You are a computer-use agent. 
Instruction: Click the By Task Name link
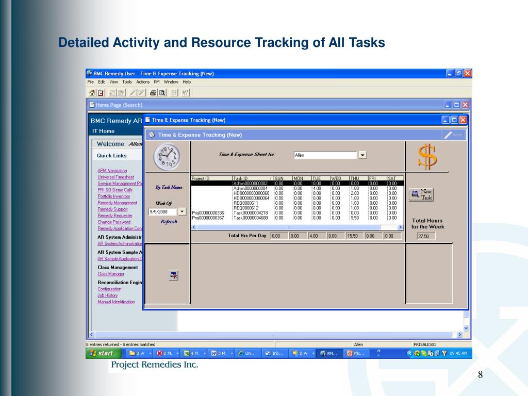(x=169, y=187)
